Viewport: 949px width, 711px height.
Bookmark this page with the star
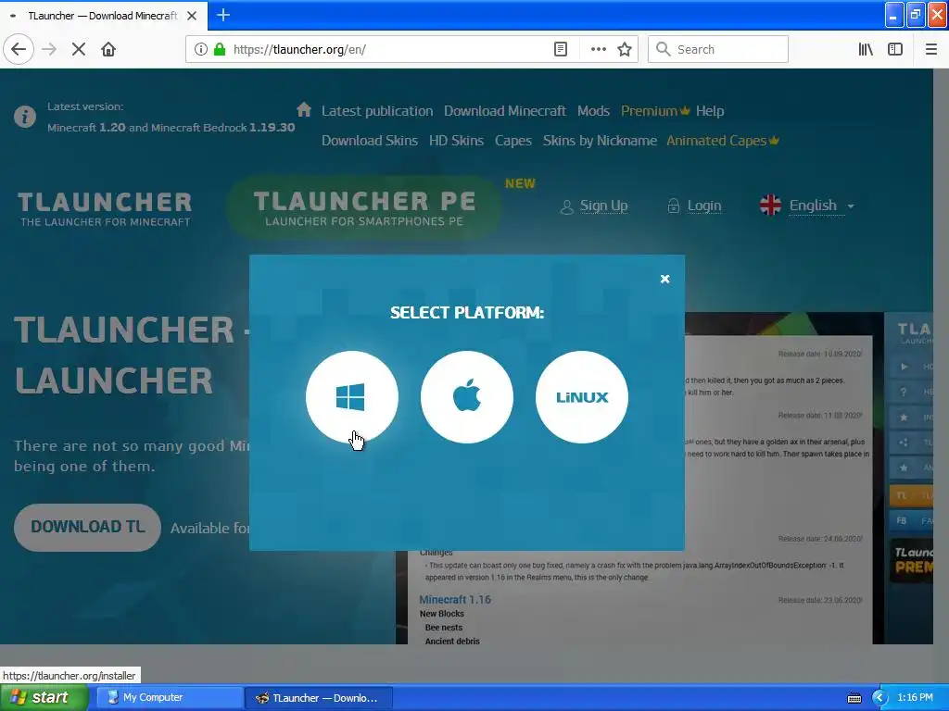click(625, 49)
